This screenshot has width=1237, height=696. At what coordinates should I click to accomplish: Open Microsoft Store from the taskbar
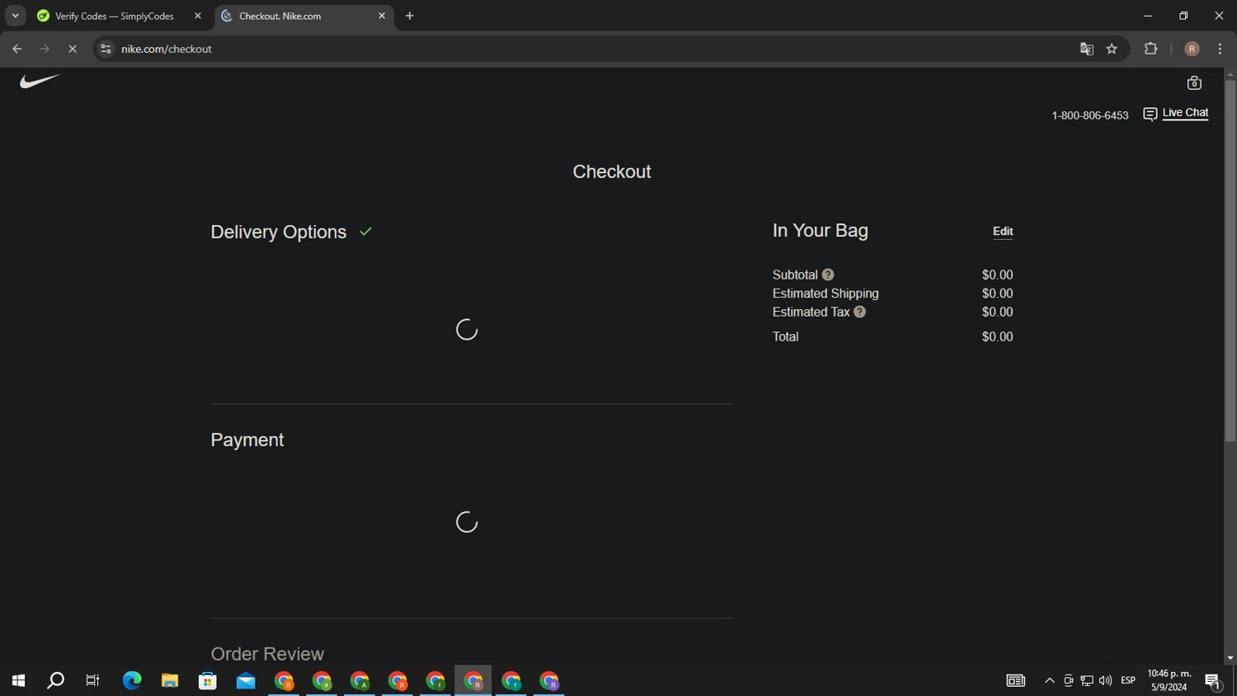tap(208, 680)
